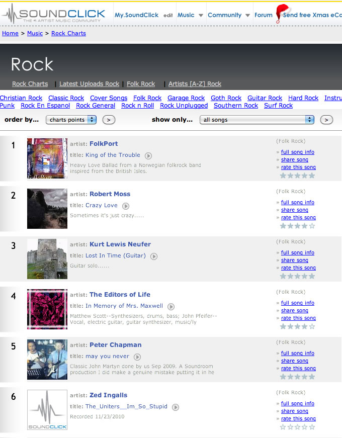Viewport: 342px width, 438px height.
Task: Play may you never song
Action: [x=137, y=357]
